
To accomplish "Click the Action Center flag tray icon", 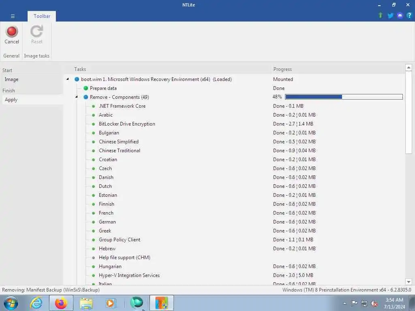I will click(x=354, y=303).
